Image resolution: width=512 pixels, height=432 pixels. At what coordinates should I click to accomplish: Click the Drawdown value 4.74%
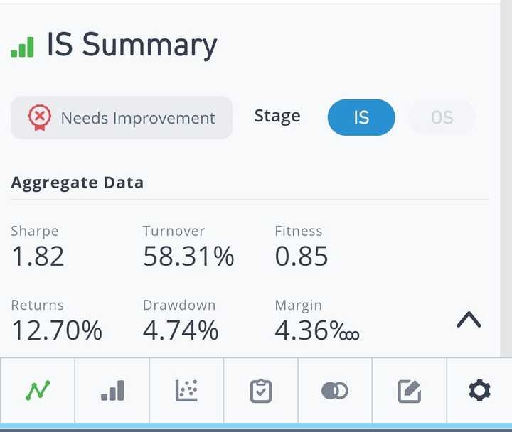181,330
